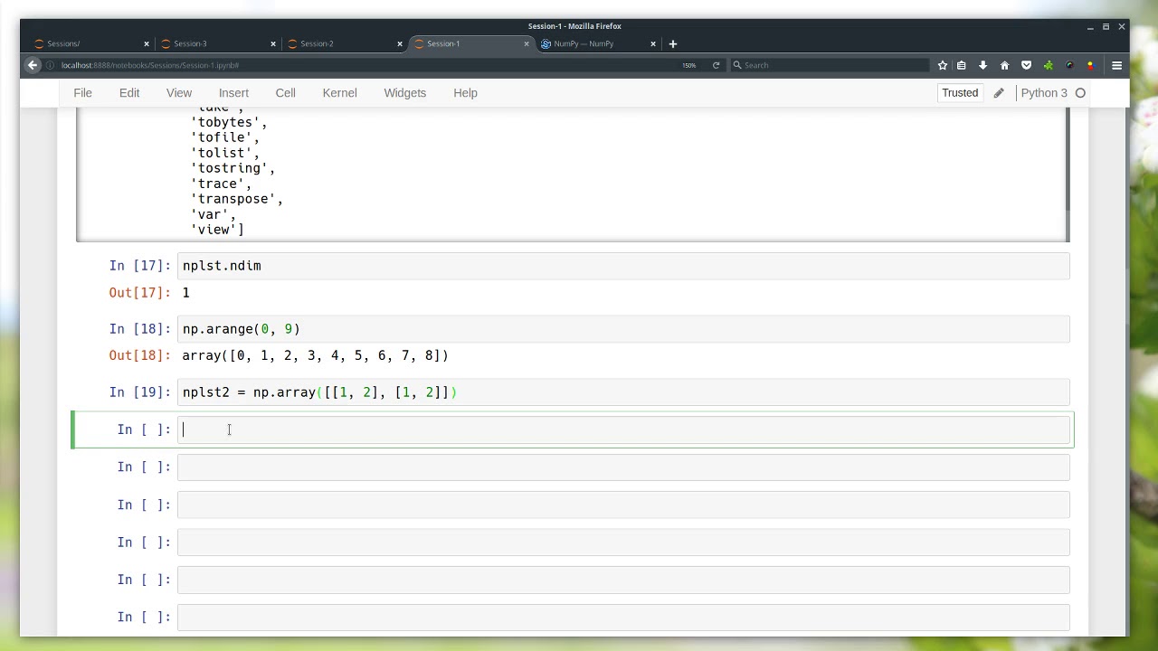This screenshot has width=1158, height=651.
Task: Click the kernel idle circle indicator
Action: 1080,93
